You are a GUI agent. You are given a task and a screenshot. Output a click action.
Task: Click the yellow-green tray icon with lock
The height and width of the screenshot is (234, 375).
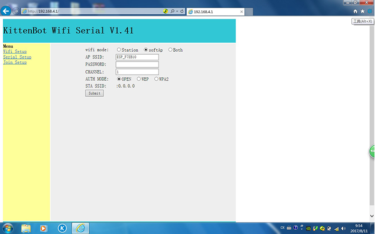(322, 229)
